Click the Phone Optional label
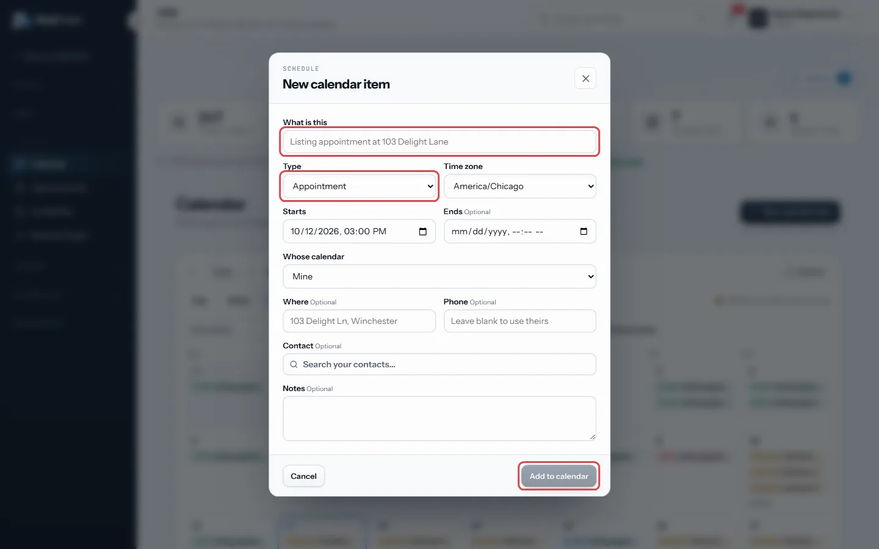 click(470, 301)
